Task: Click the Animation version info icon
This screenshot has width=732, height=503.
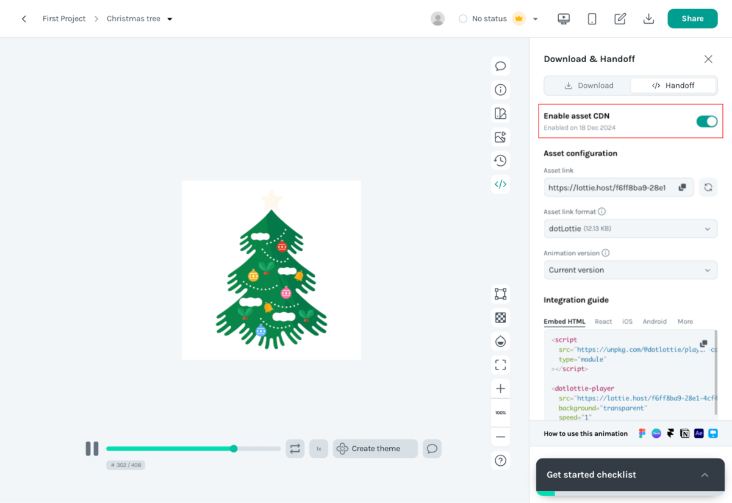Action: (605, 253)
